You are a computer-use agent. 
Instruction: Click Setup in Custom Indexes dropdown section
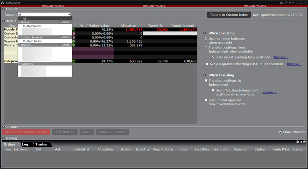pyautogui.click(x=65, y=37)
